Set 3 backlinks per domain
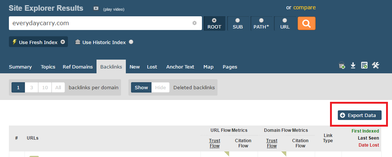 32,87
